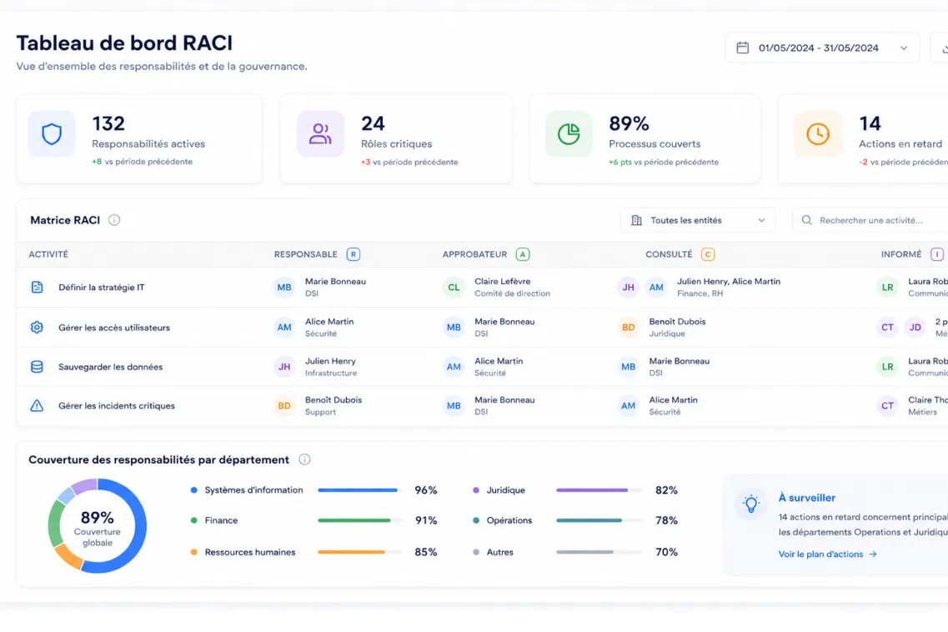
Task: Click the 132 Responsabilités actives value
Action: click(108, 123)
